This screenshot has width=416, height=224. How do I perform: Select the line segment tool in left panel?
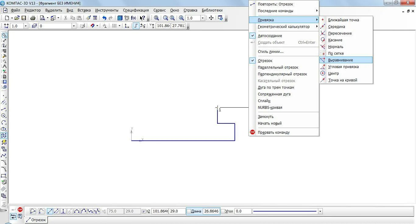click(x=4, y=109)
